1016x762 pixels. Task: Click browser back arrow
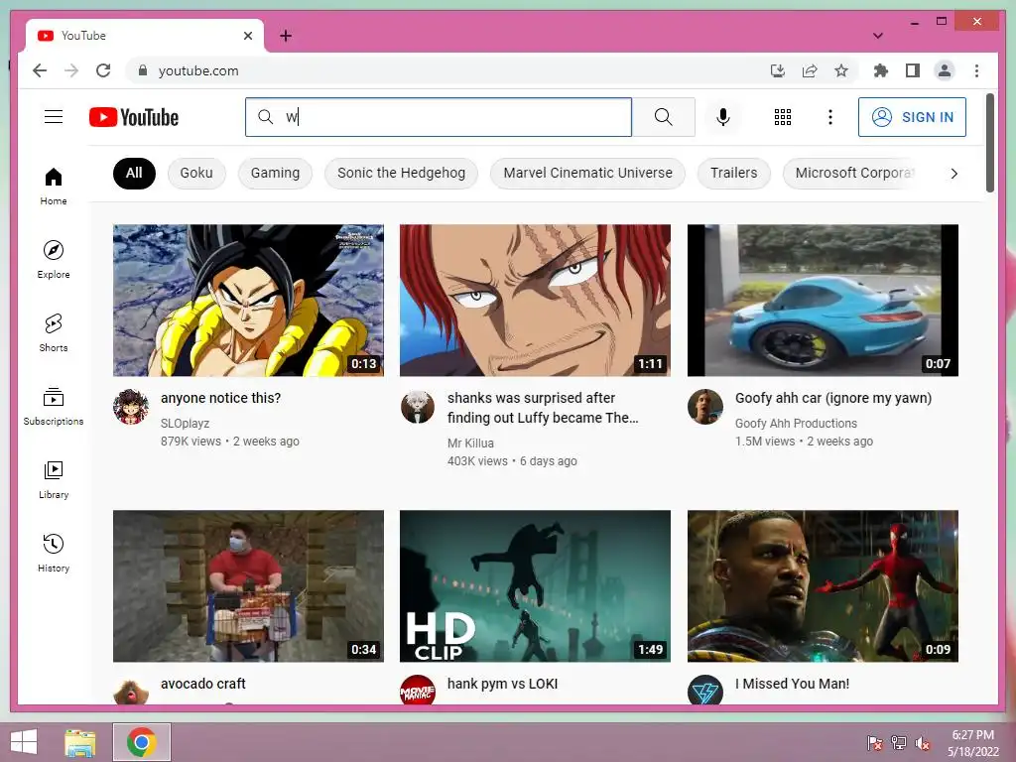[x=40, y=70]
